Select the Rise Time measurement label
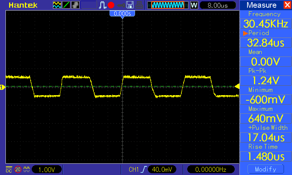 tap(263, 147)
